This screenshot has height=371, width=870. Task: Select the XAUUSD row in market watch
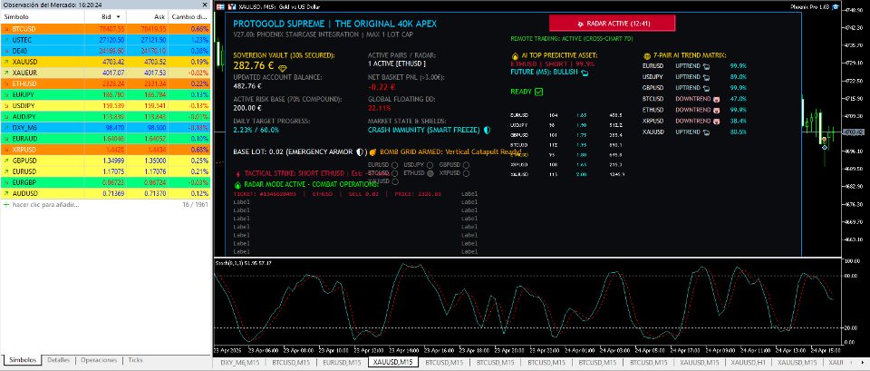[x=105, y=62]
